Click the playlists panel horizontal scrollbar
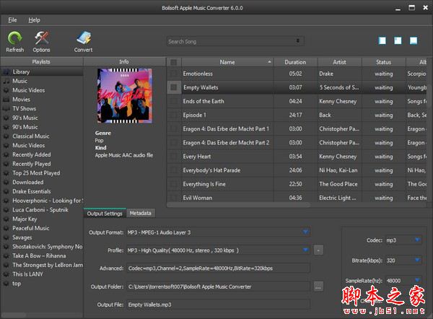The image size is (433, 319). coord(13,315)
